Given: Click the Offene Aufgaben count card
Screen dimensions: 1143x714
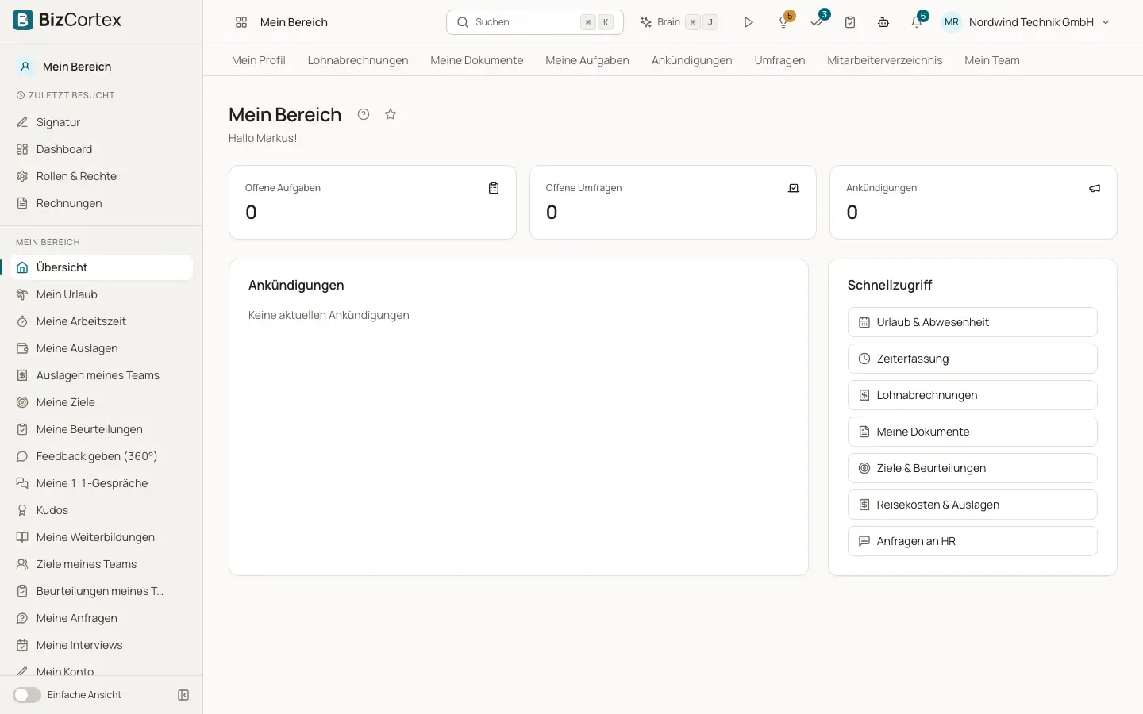Looking at the screenshot, I should 372,202.
